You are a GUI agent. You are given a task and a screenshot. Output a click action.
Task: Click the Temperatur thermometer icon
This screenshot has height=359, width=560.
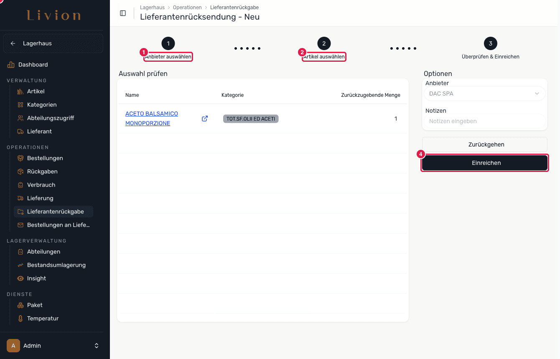click(x=20, y=319)
